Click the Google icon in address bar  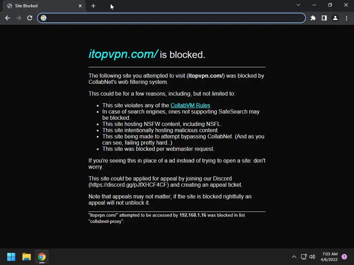tap(44, 18)
